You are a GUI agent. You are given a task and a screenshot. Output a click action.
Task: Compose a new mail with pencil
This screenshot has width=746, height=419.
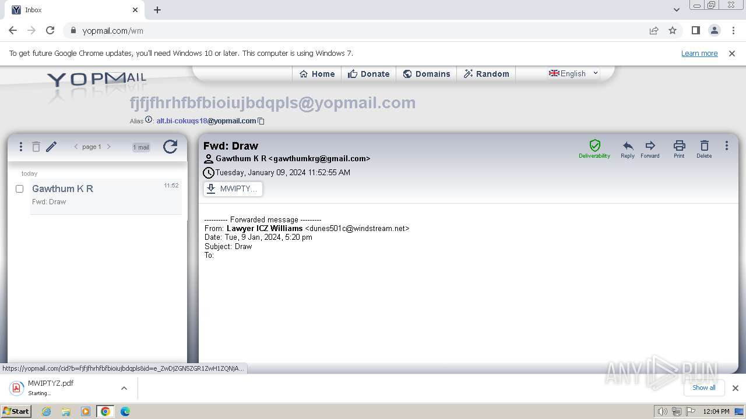[x=51, y=147]
